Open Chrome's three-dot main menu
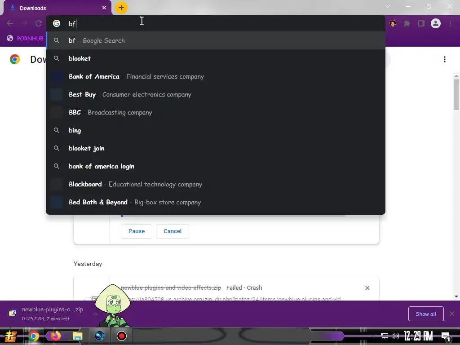 point(450,23)
